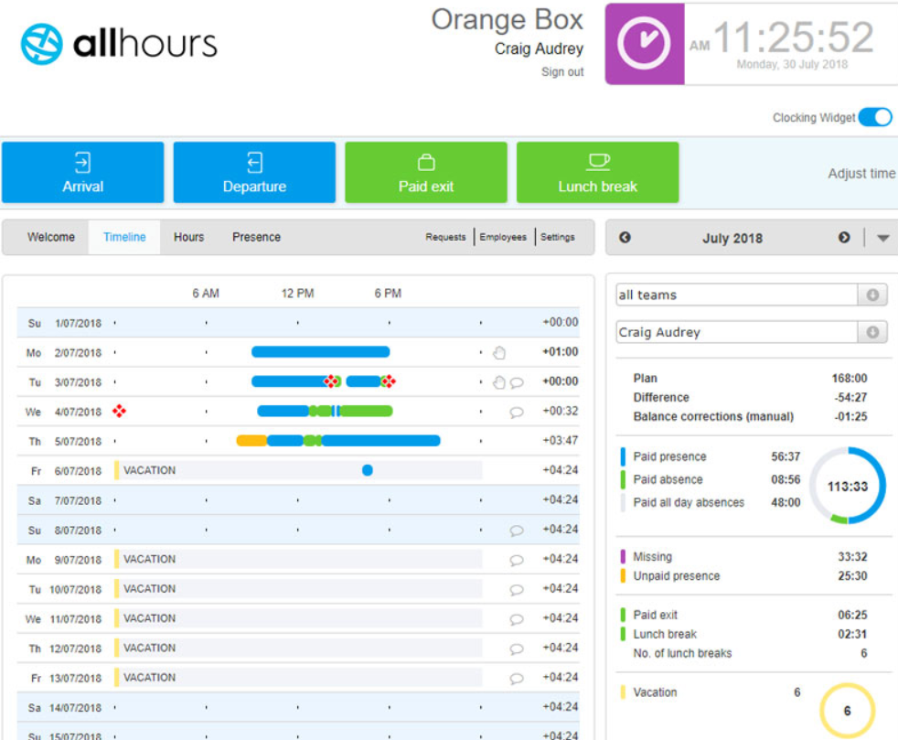Switch to the Timeline tab
This screenshot has width=898, height=740.
click(124, 237)
